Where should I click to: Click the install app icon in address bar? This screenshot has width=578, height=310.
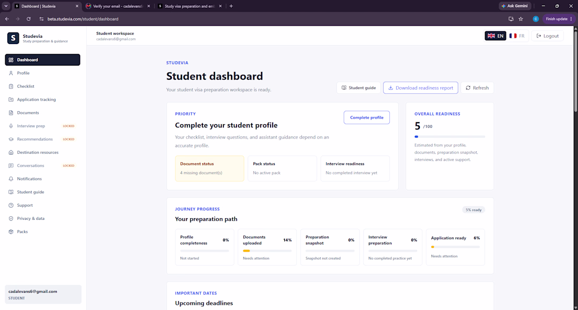point(511,19)
